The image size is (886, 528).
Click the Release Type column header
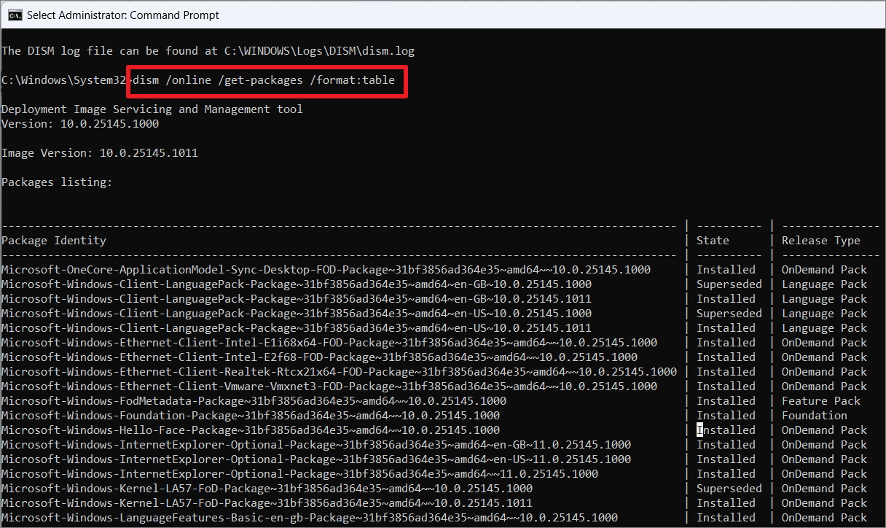point(821,240)
